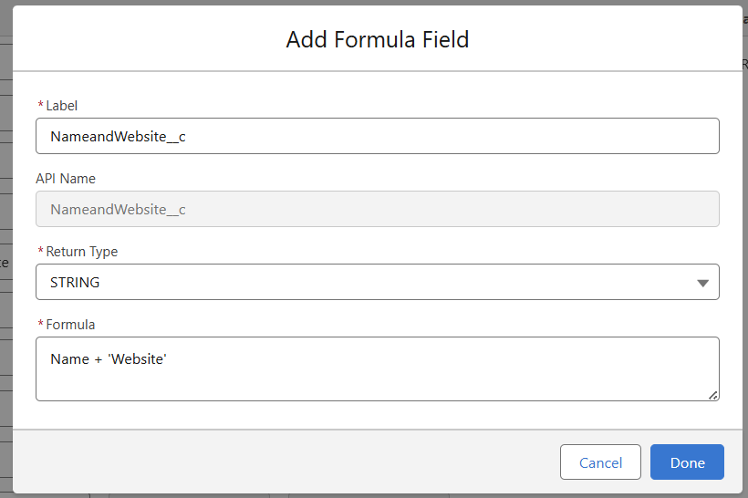Viewport: 748px width, 498px height.
Task: Cancel the Add Formula Field dialog
Action: click(600, 462)
